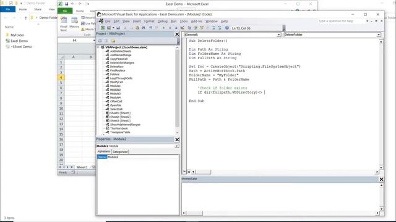The width and height of the screenshot is (396, 222).
Task: Open the Window menu
Action: [212, 21]
